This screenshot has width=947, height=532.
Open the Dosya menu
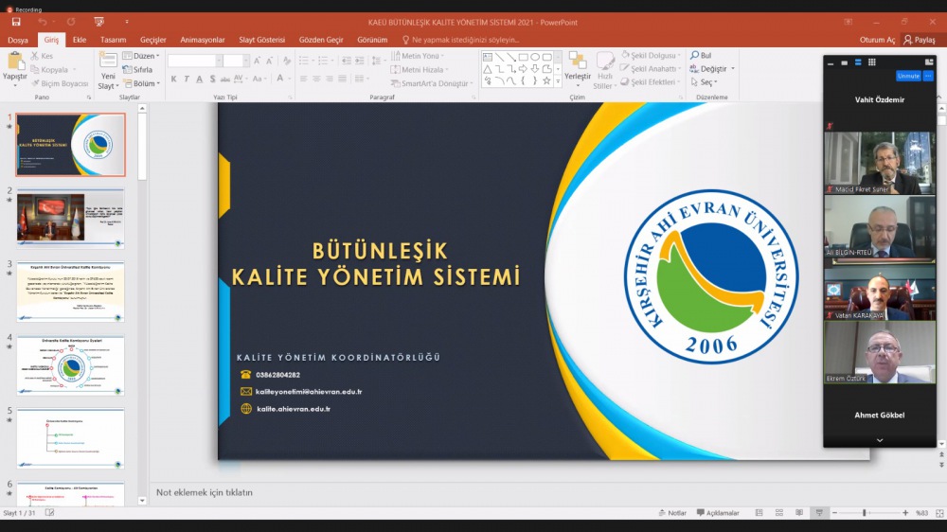point(17,40)
